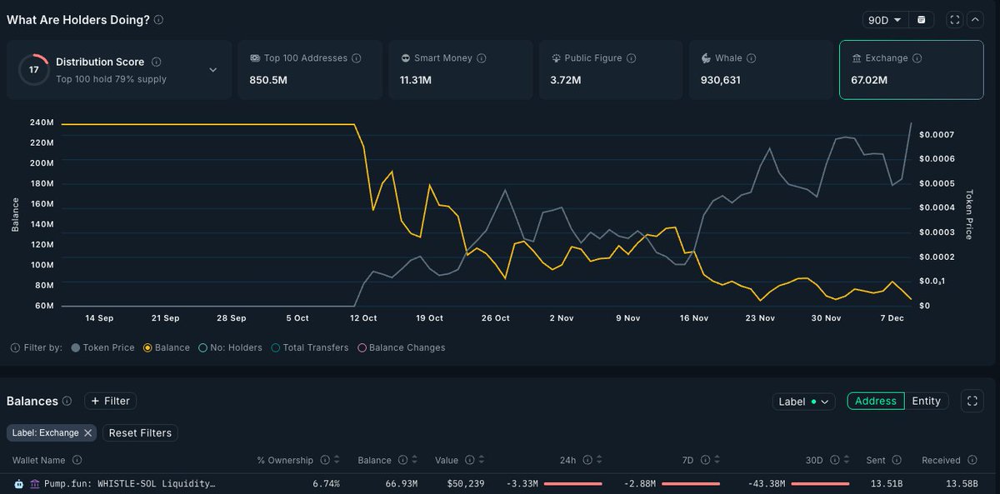The width and height of the screenshot is (1000, 494).
Task: Click Received column info icon
Action: (x=972, y=460)
